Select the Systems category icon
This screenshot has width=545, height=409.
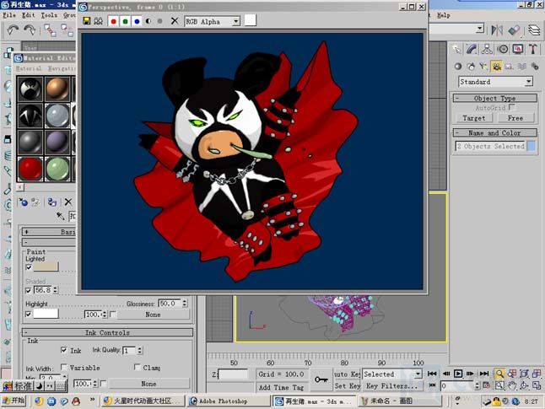click(x=535, y=67)
